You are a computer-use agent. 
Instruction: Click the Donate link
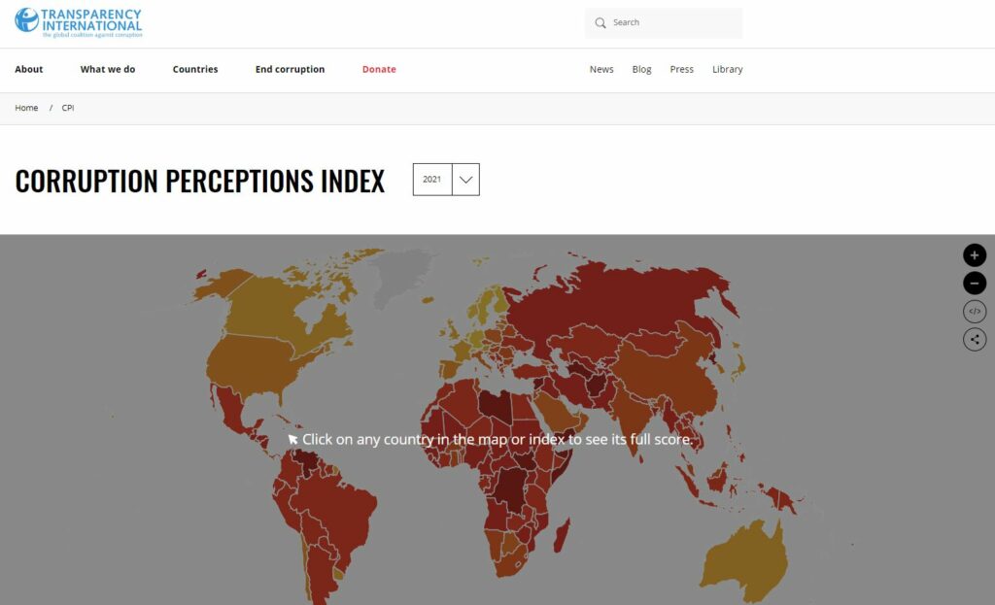tap(379, 69)
